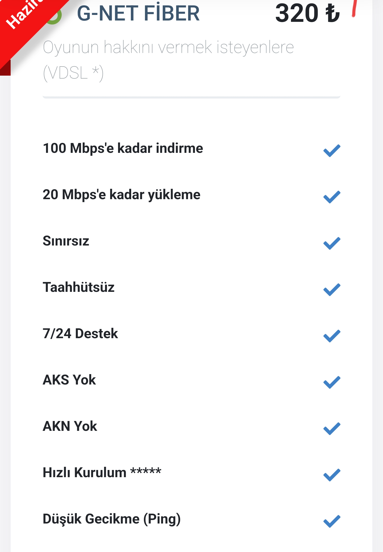
Task: Click the checkmark beside Düşük Gecikme (Ping)
Action: pos(332,521)
